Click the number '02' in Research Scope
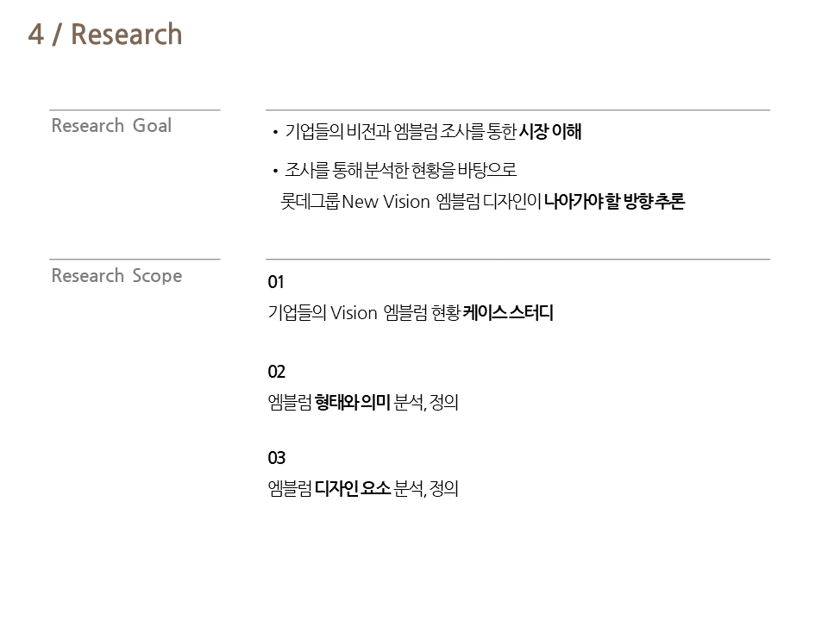 click(276, 372)
